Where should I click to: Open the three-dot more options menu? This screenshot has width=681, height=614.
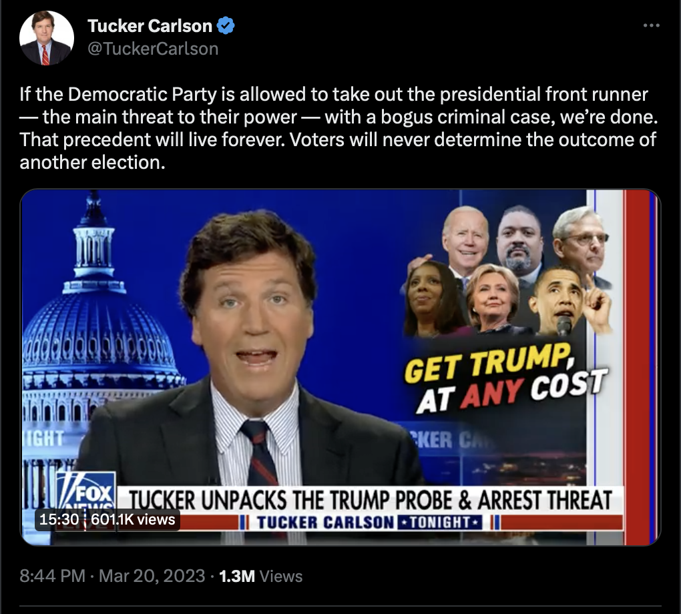tap(652, 26)
